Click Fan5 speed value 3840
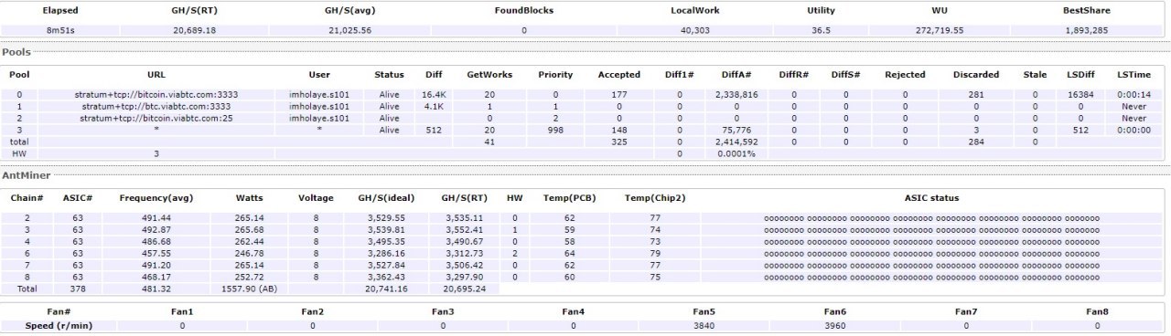This screenshot has width=1171, height=336. (x=704, y=325)
